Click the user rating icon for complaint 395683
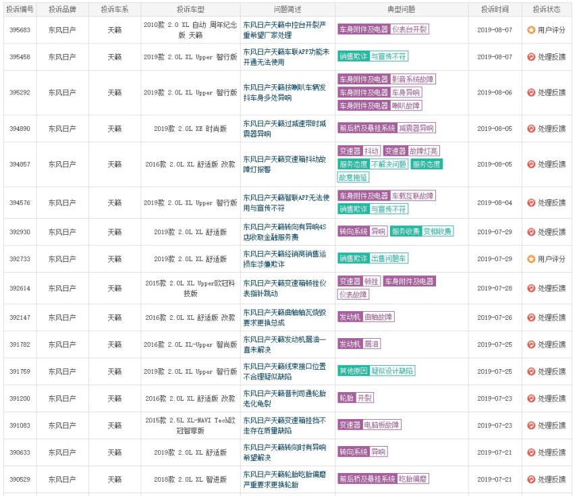Image resolution: width=575 pixels, height=496 pixels. pyautogui.click(x=531, y=30)
